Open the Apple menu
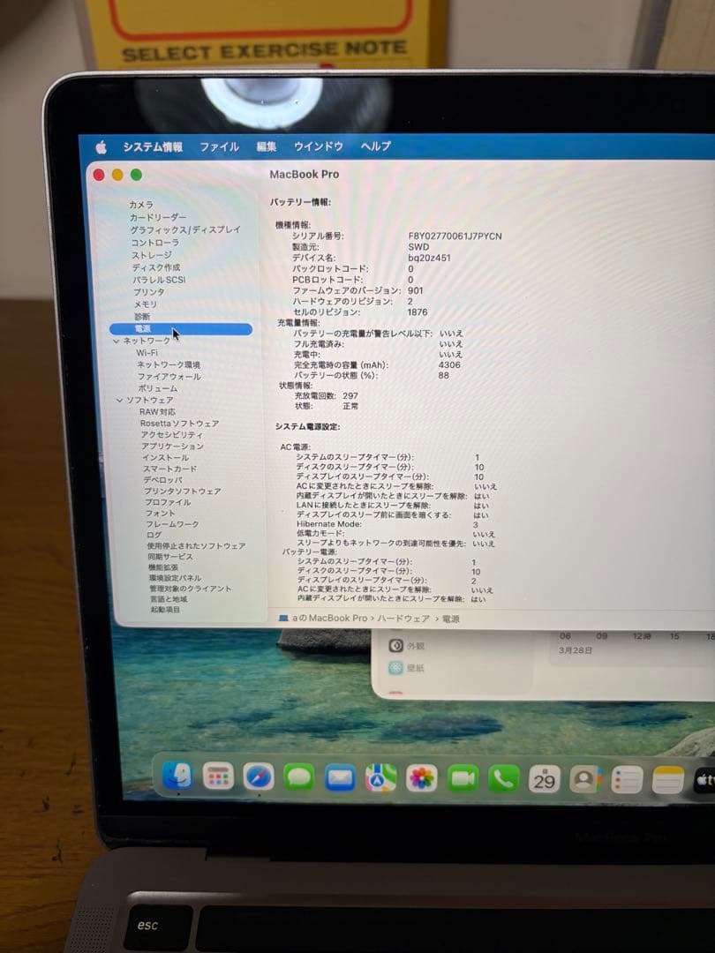715x953 pixels. pos(102,146)
